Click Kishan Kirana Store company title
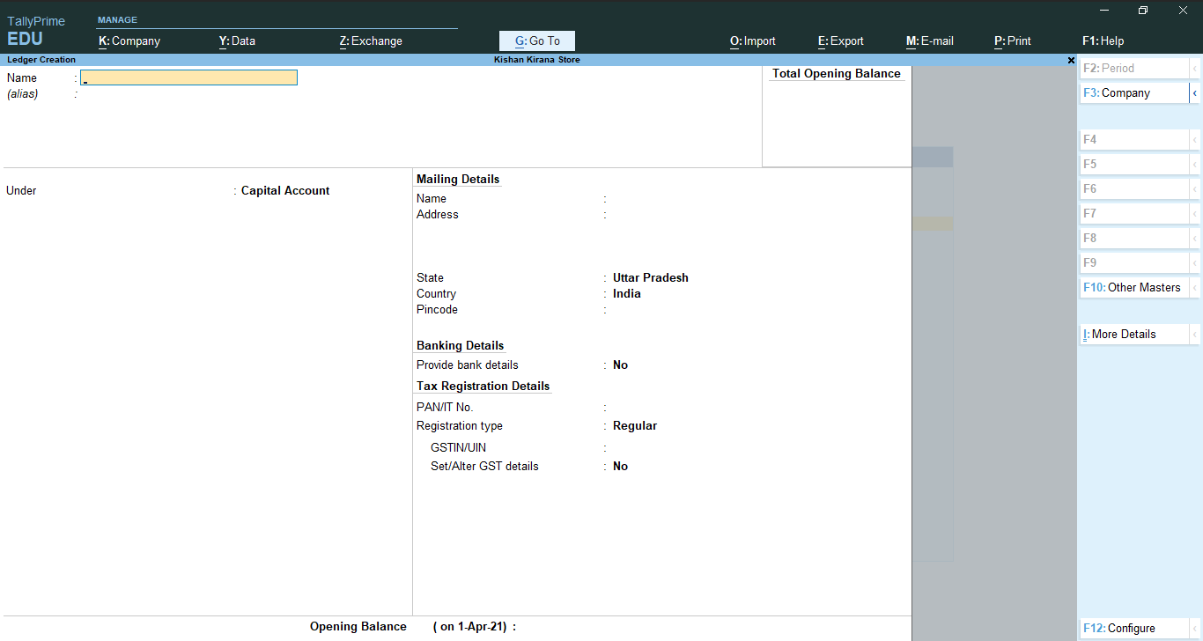The height and width of the screenshot is (641, 1203). [x=537, y=60]
